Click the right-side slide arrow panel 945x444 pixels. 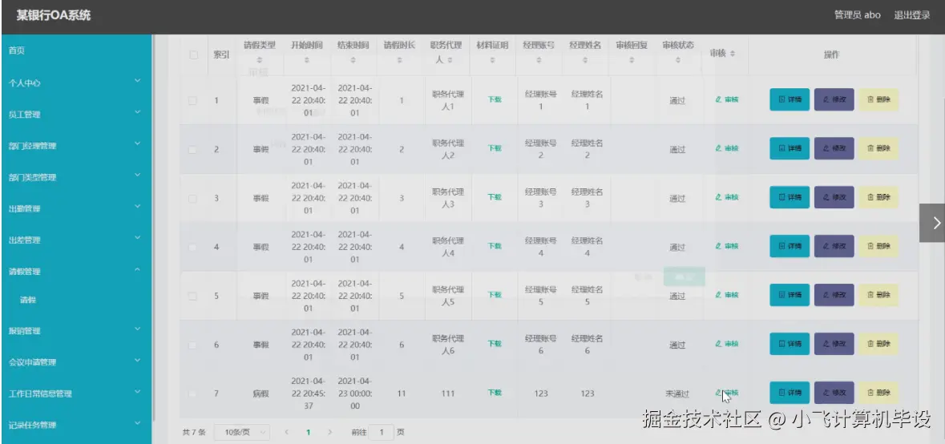coord(932,223)
